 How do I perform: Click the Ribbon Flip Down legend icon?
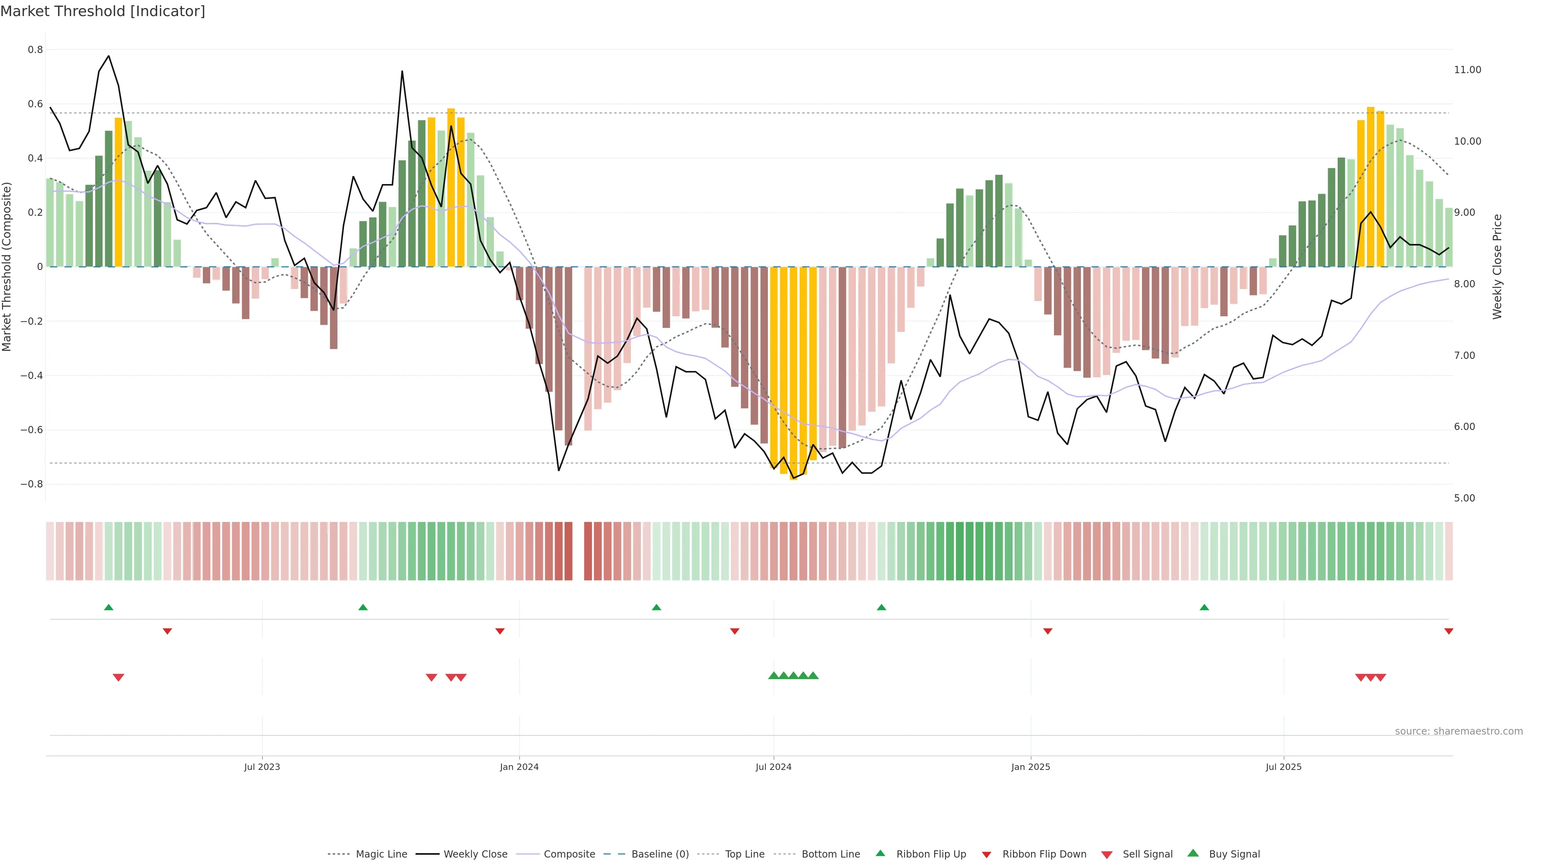pos(986,855)
